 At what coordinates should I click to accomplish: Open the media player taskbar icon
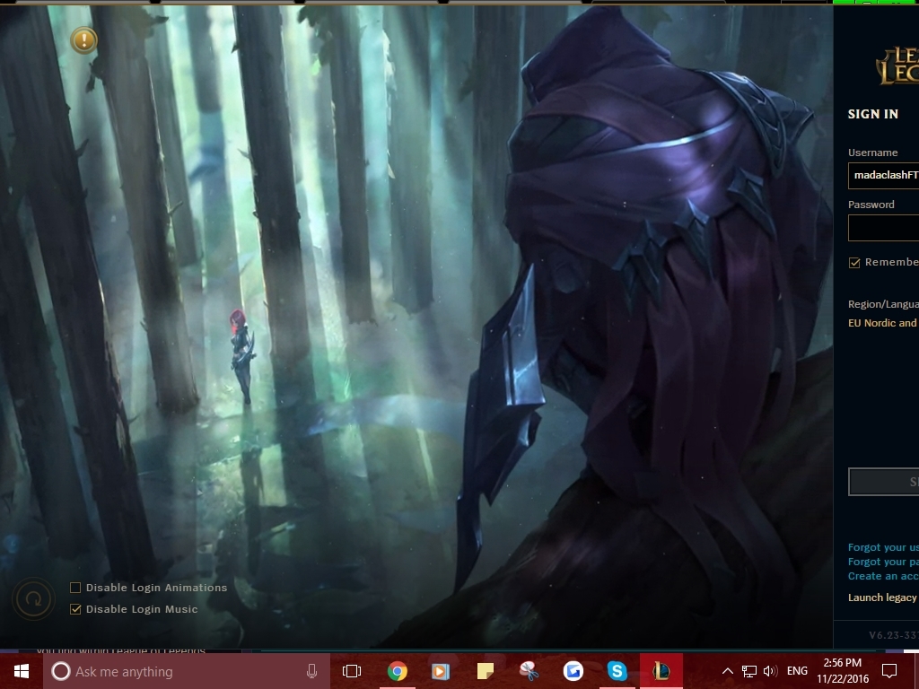[x=440, y=671]
